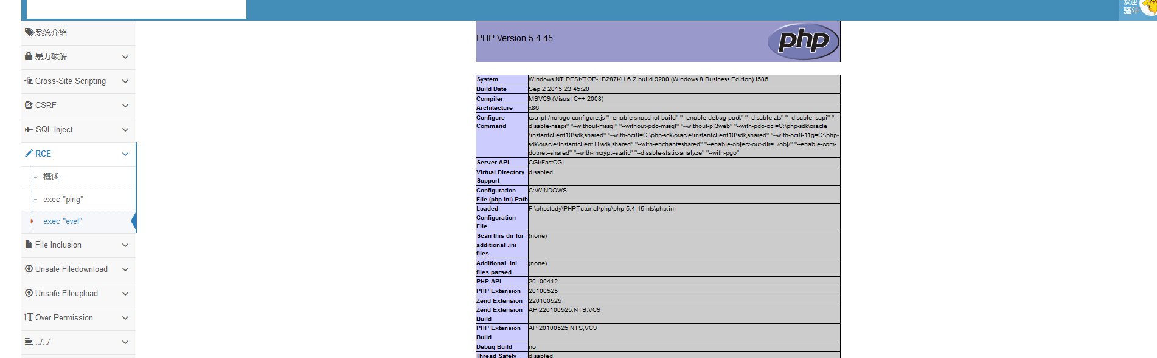Screen dimensions: 1157x358
Task: Open the 暴力破解 menu
Action: [78, 57]
